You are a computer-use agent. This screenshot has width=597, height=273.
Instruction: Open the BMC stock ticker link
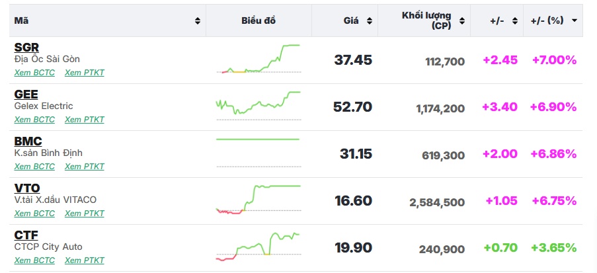pyautogui.click(x=28, y=141)
